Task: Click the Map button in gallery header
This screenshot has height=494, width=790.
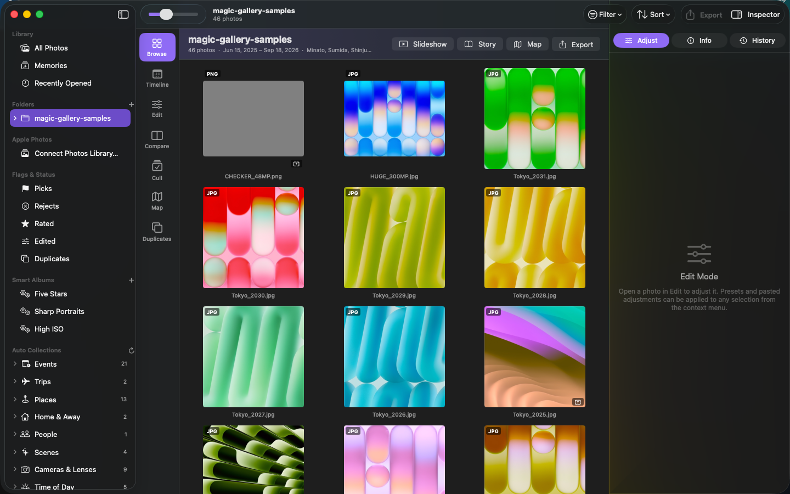Action: [528, 44]
